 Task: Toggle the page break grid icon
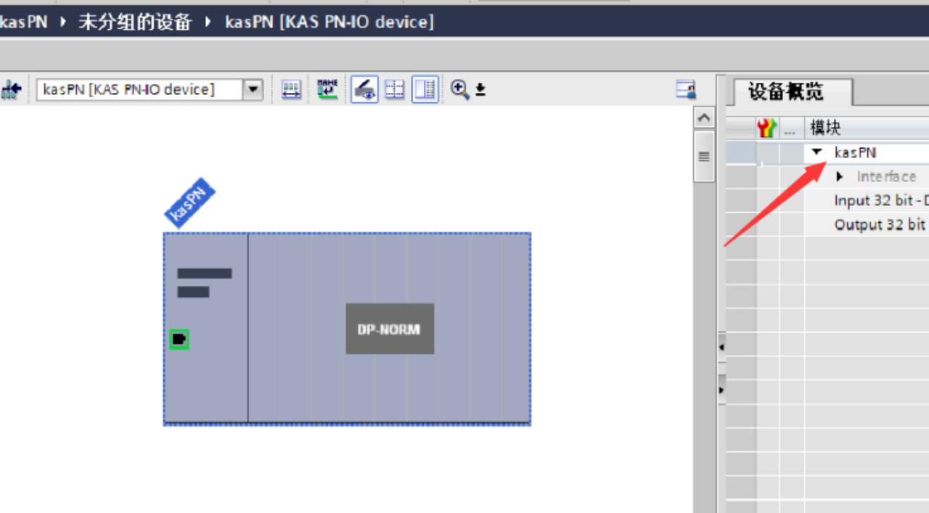click(x=395, y=90)
